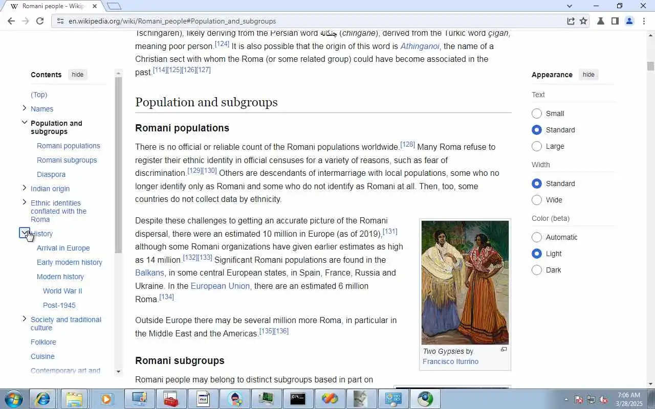The width and height of the screenshot is (655, 409).
Task: Go to Romani subgroups in contents
Action: (67, 160)
